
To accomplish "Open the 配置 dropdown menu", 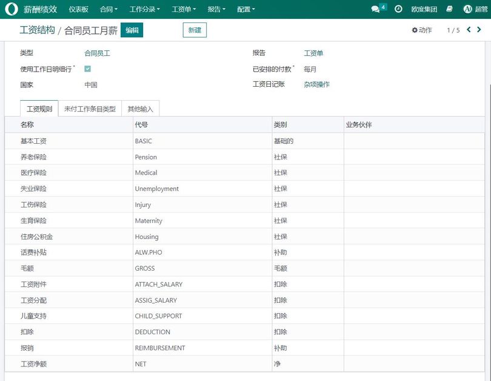I will coord(245,8).
